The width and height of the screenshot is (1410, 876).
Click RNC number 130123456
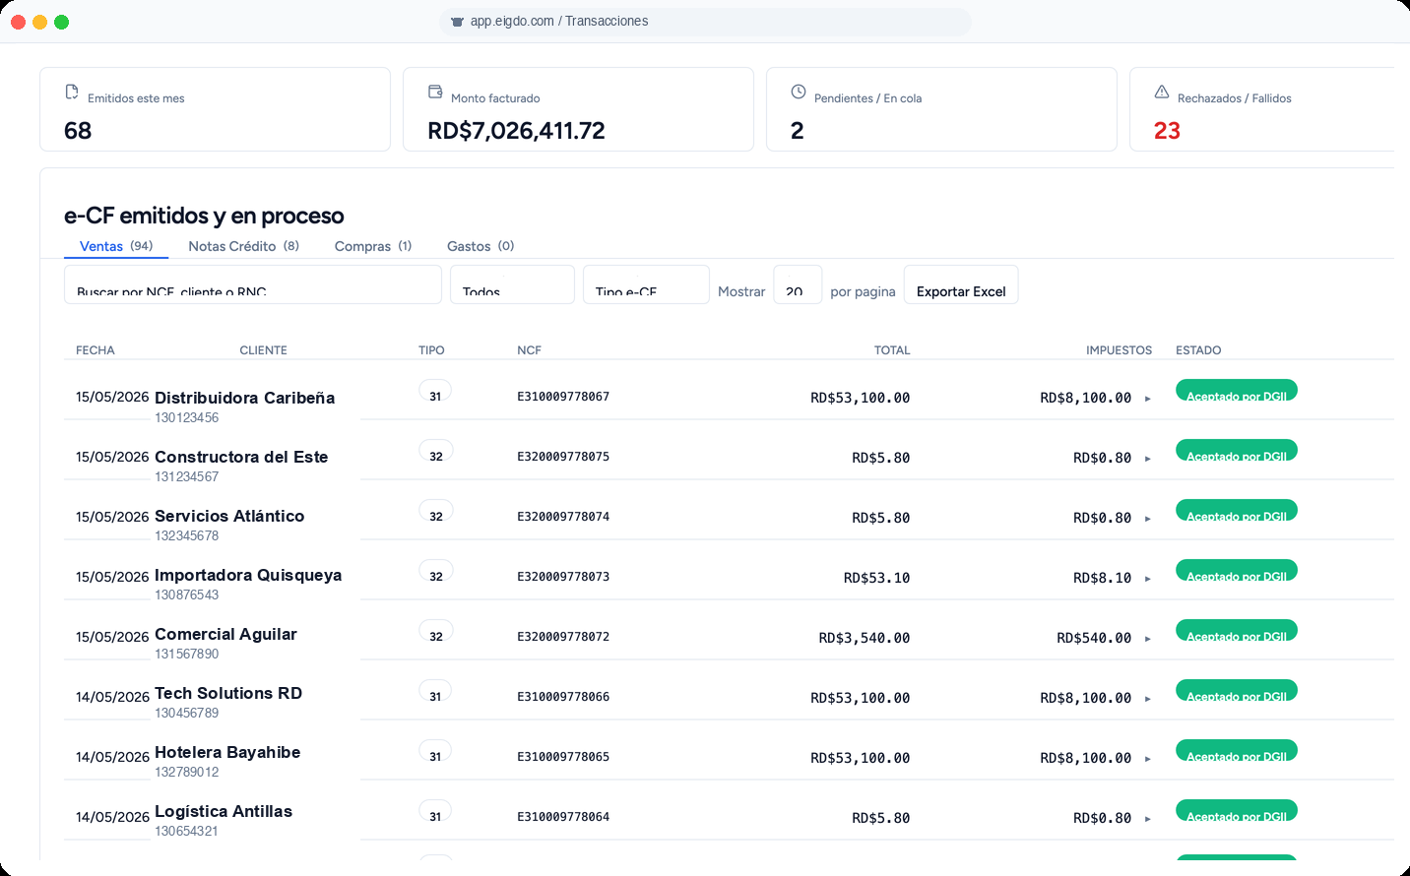[x=186, y=417]
